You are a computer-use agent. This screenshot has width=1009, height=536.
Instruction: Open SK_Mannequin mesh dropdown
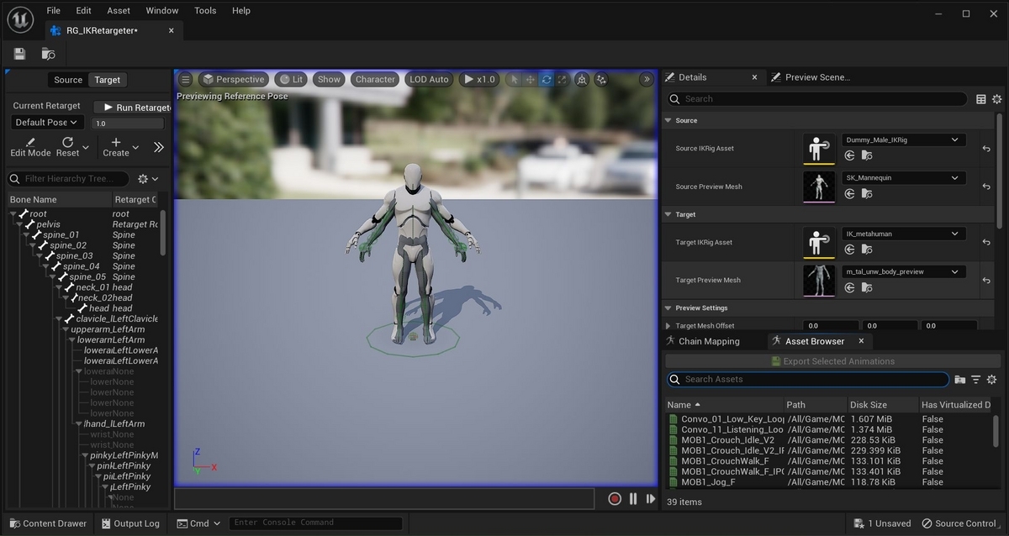coord(904,178)
